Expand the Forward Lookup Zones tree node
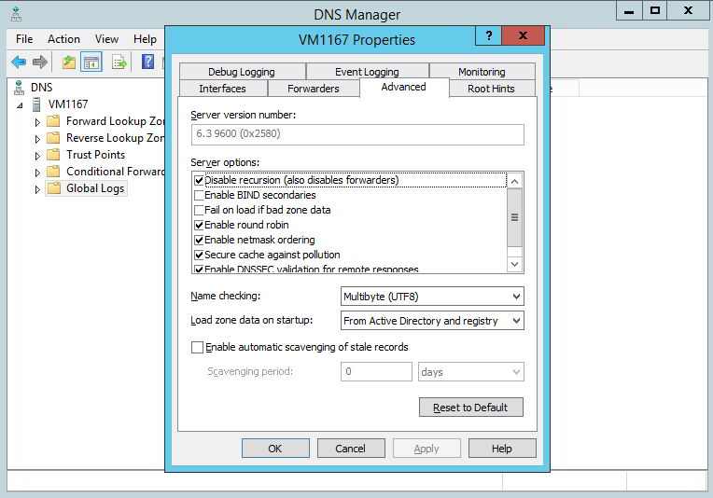 (37, 122)
